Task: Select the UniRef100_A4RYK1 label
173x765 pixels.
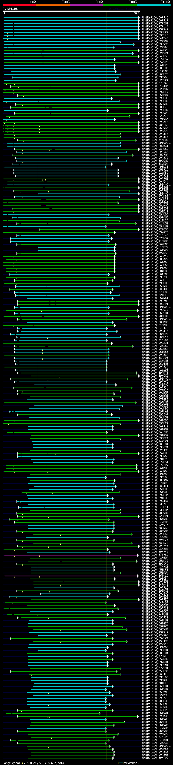Action: coord(155,441)
